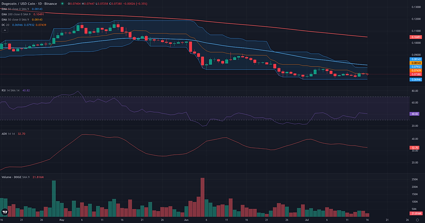
Task: Select the EMA 50 legend with orange value
Action: pos(22,19)
